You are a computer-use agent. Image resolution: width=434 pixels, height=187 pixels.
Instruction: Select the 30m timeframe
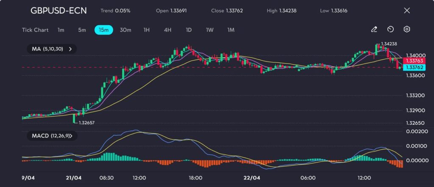pos(125,30)
